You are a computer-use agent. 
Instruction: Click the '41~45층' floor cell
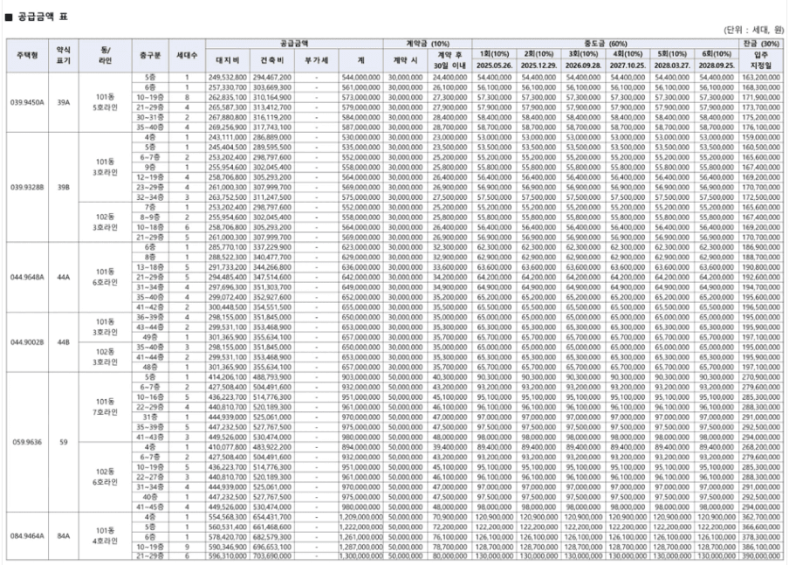150,507
